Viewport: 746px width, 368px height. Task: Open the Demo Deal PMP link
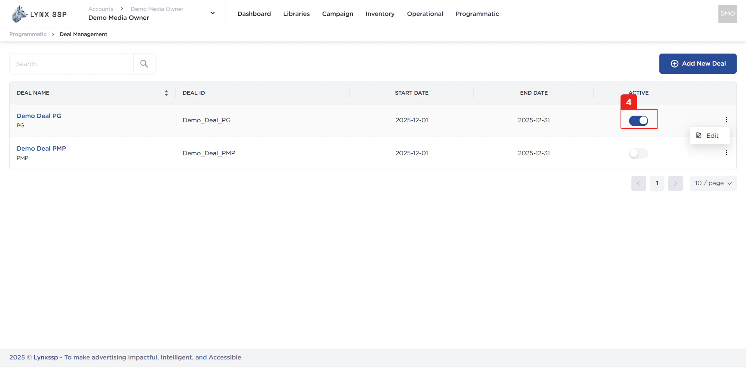pos(41,148)
